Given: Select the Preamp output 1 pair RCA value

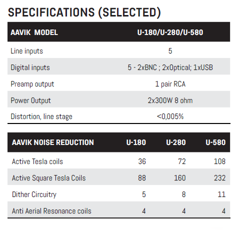Looking at the screenshot, I should pyautogui.click(x=170, y=84).
